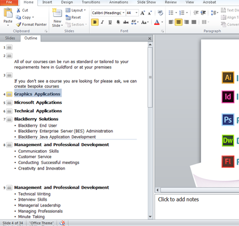Click the 'Click to add notes' area
This screenshot has height=226, width=239.
[197, 207]
